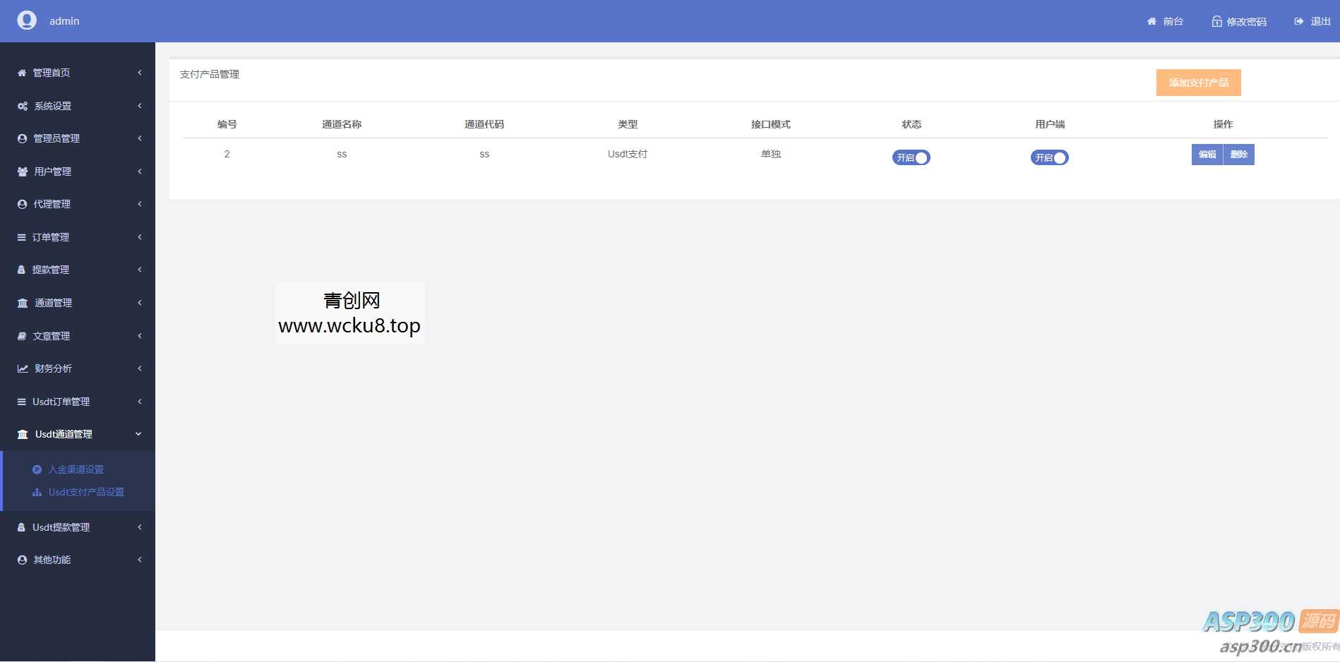Image resolution: width=1340 pixels, height=662 pixels.
Task: Click the 添加支付产品 button
Action: click(1198, 83)
